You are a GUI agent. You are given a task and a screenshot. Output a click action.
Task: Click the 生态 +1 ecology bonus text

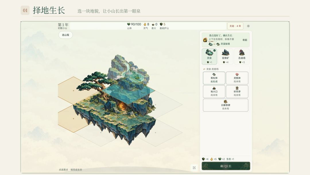(x=230, y=159)
